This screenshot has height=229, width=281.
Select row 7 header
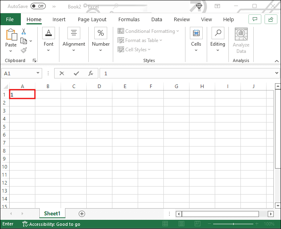pos(4,143)
